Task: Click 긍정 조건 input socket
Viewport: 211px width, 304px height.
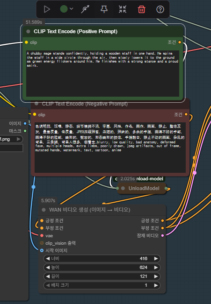Action: pyautogui.click(x=42, y=220)
